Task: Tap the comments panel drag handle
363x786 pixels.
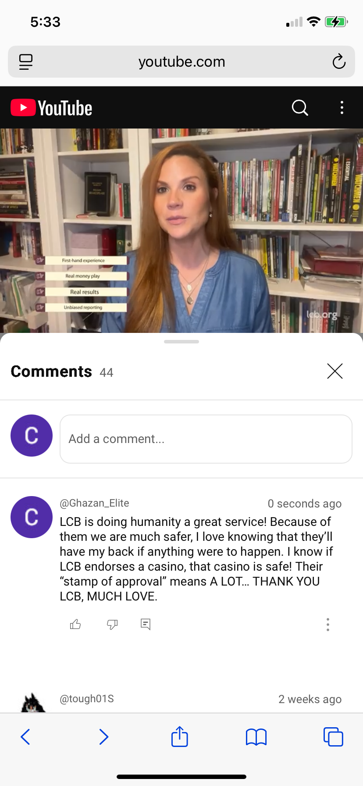Action: (181, 342)
